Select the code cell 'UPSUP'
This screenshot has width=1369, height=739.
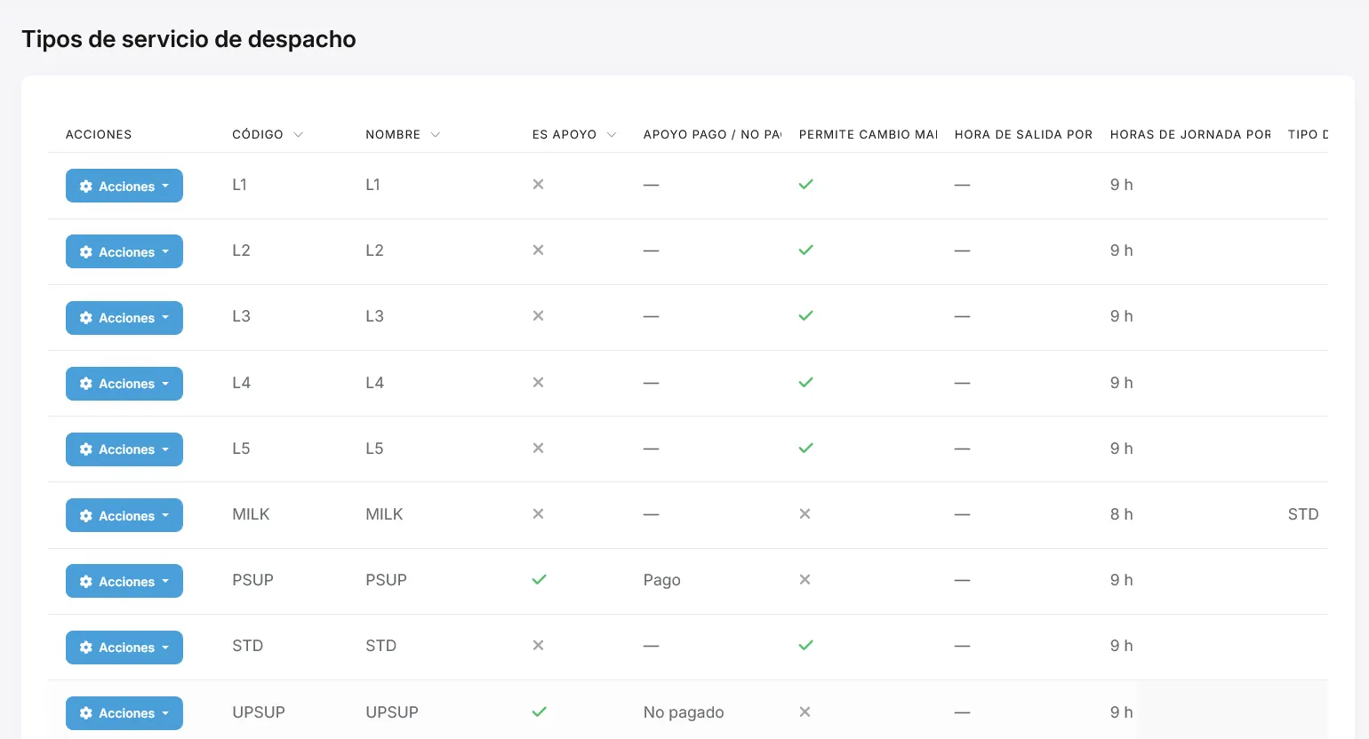pos(259,712)
